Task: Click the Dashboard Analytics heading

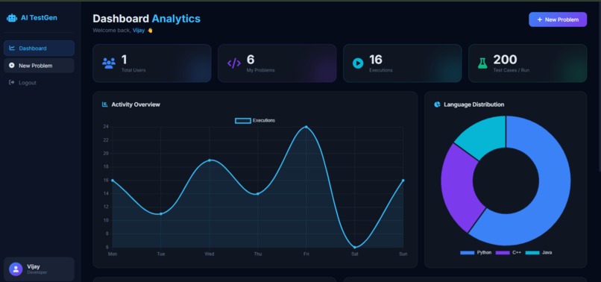Action: (146, 19)
